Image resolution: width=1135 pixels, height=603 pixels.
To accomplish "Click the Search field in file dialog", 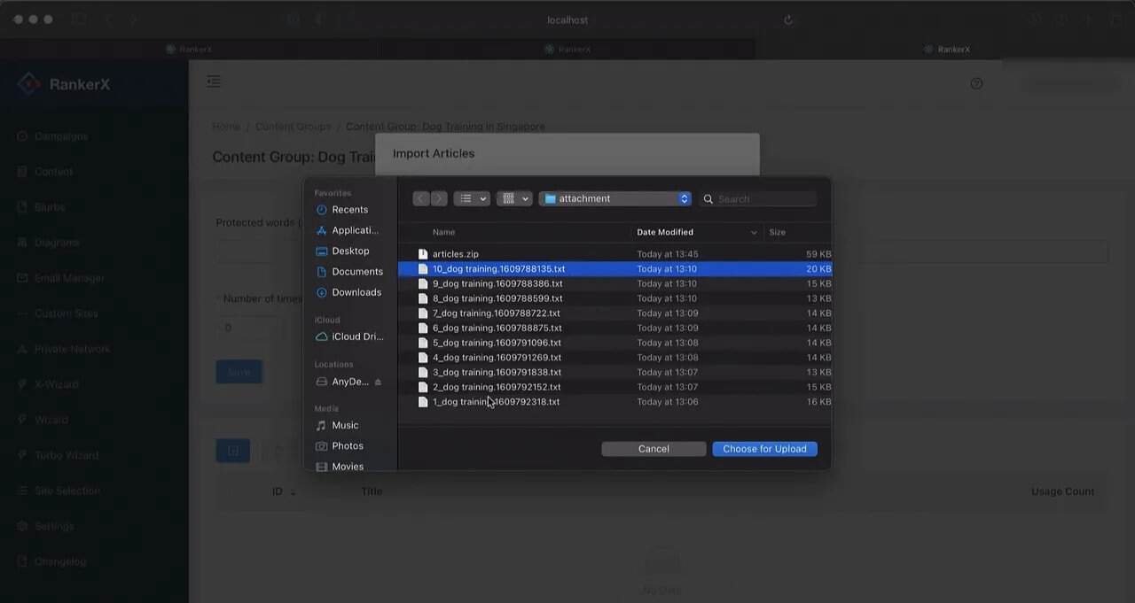I will tap(764, 199).
